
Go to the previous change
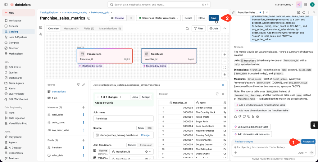[98, 97]
